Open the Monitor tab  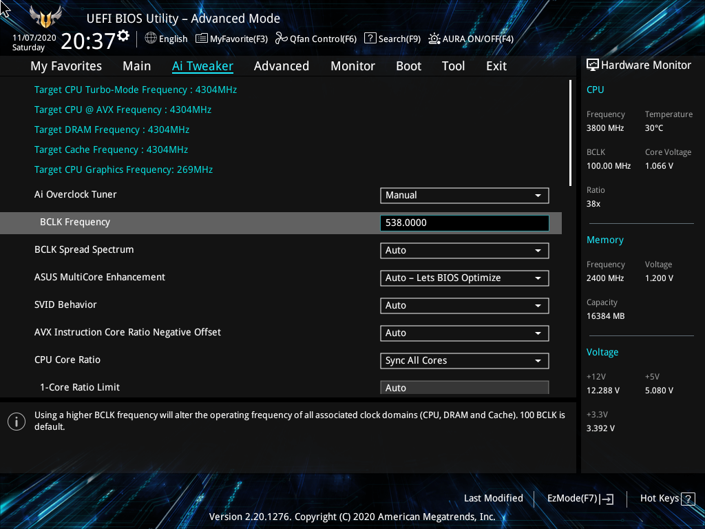(352, 66)
